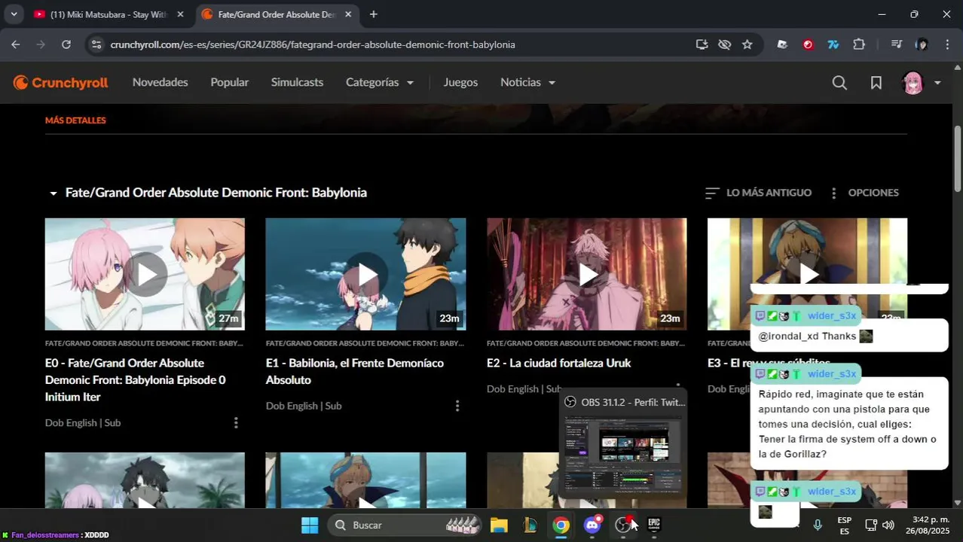963x542 pixels.
Task: Open more options dots for episode E0
Action: pyautogui.click(x=236, y=423)
